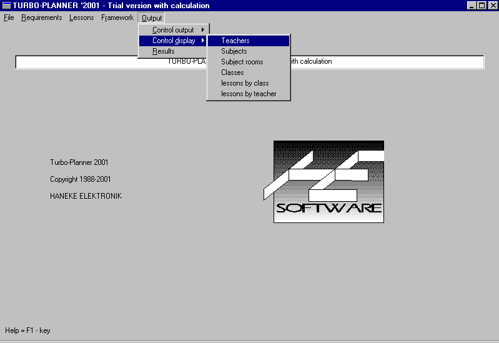Viewport: 499px width, 343px height.
Task: Open the Requirements menu
Action: point(41,17)
